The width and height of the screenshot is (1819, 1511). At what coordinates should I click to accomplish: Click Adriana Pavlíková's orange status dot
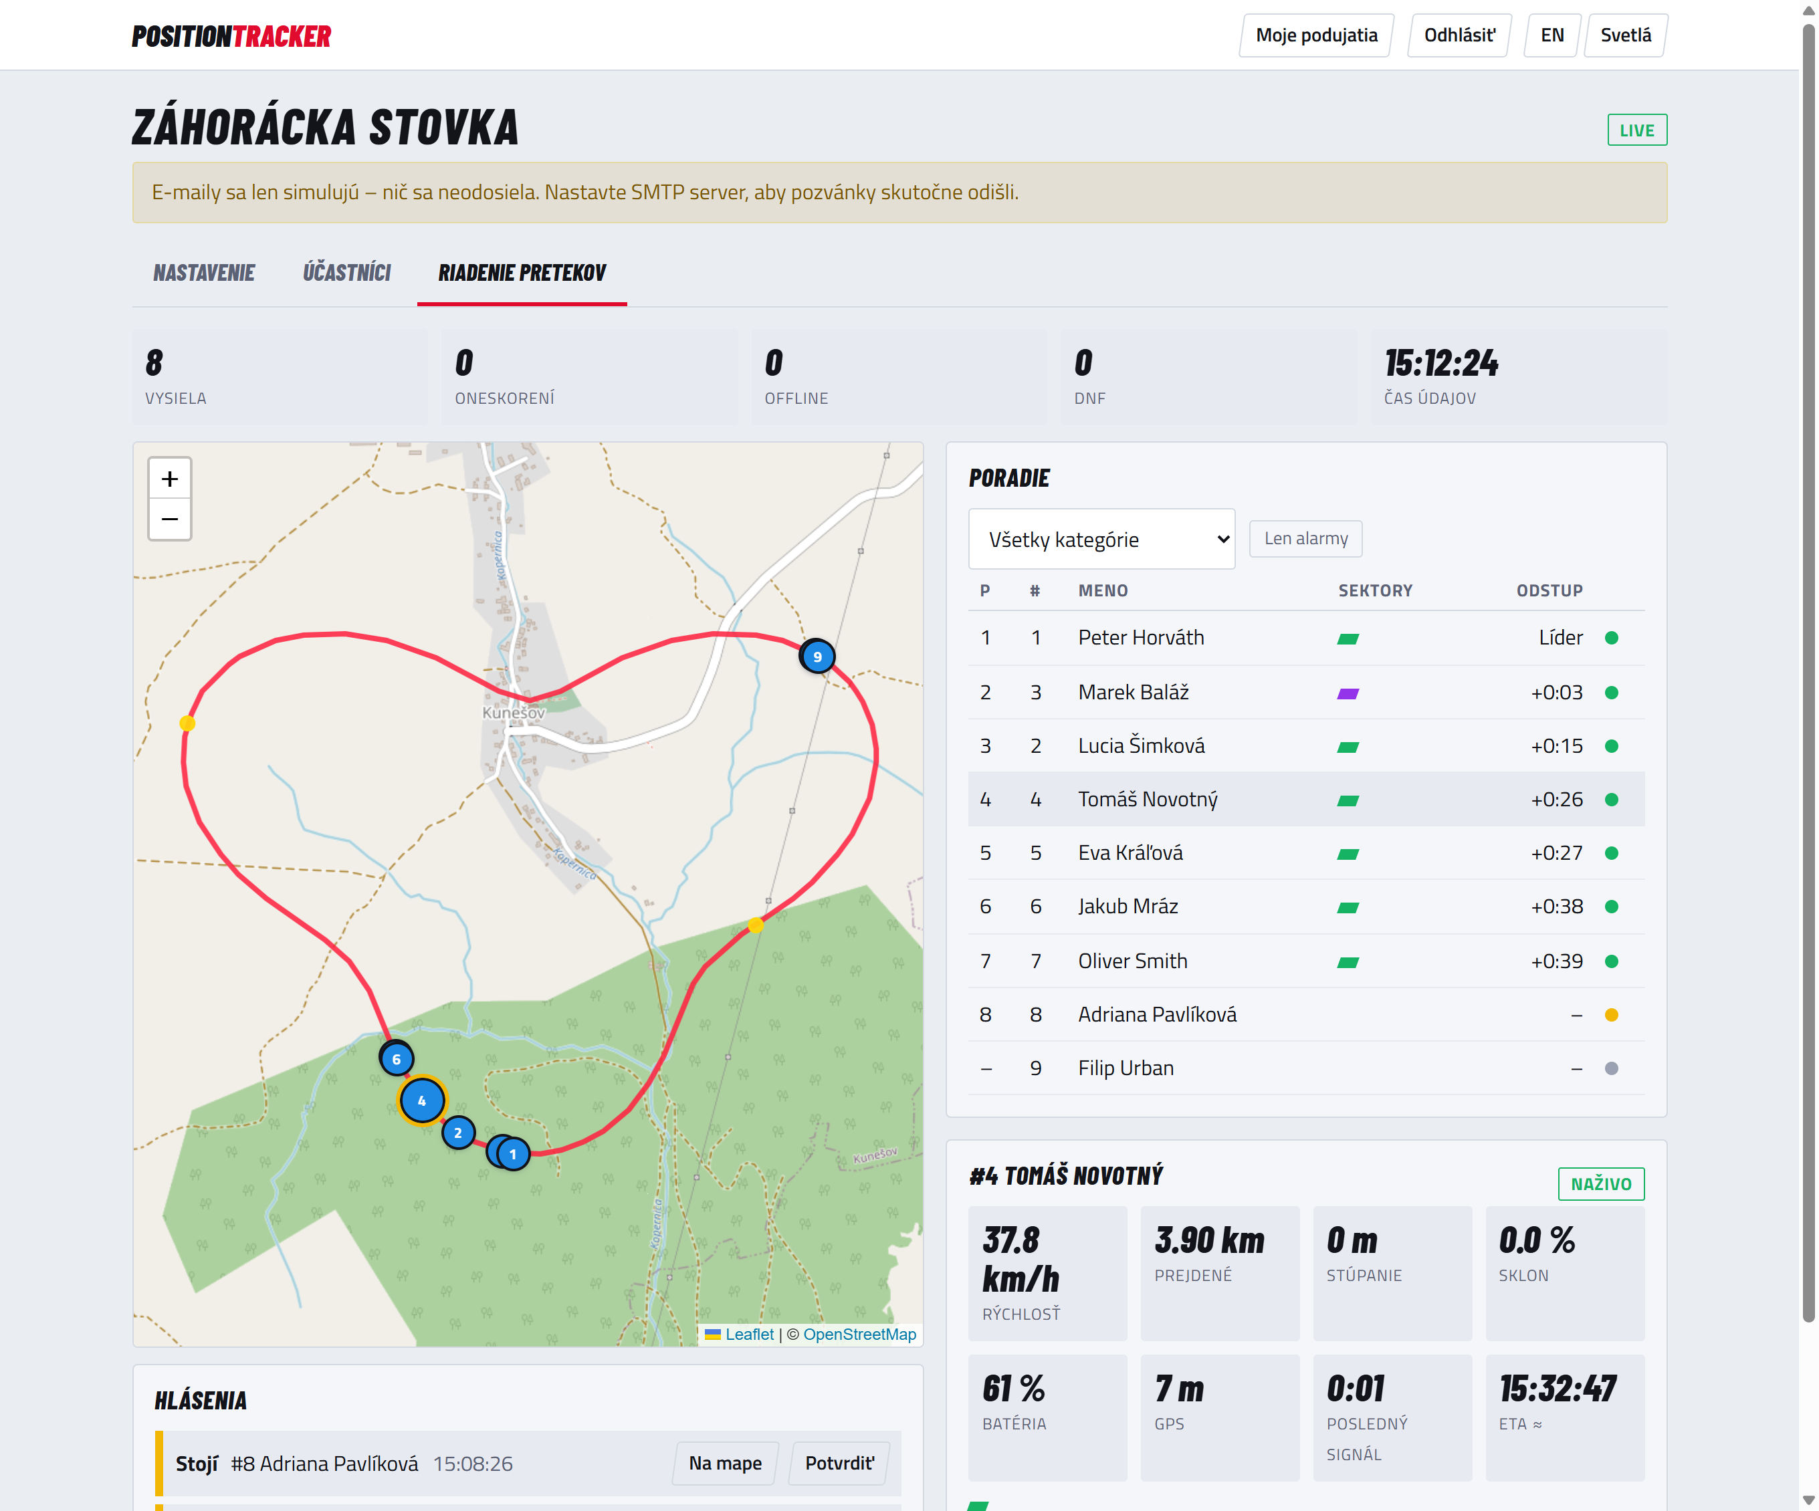(x=1611, y=1015)
